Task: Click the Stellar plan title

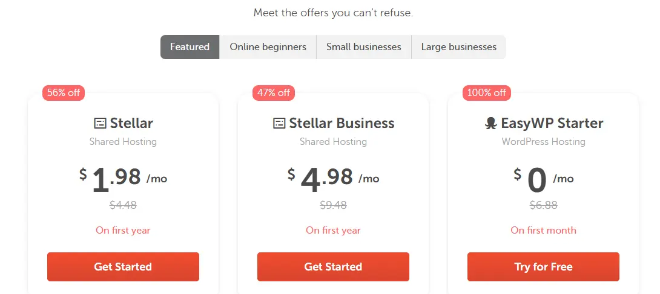Action: [131, 123]
